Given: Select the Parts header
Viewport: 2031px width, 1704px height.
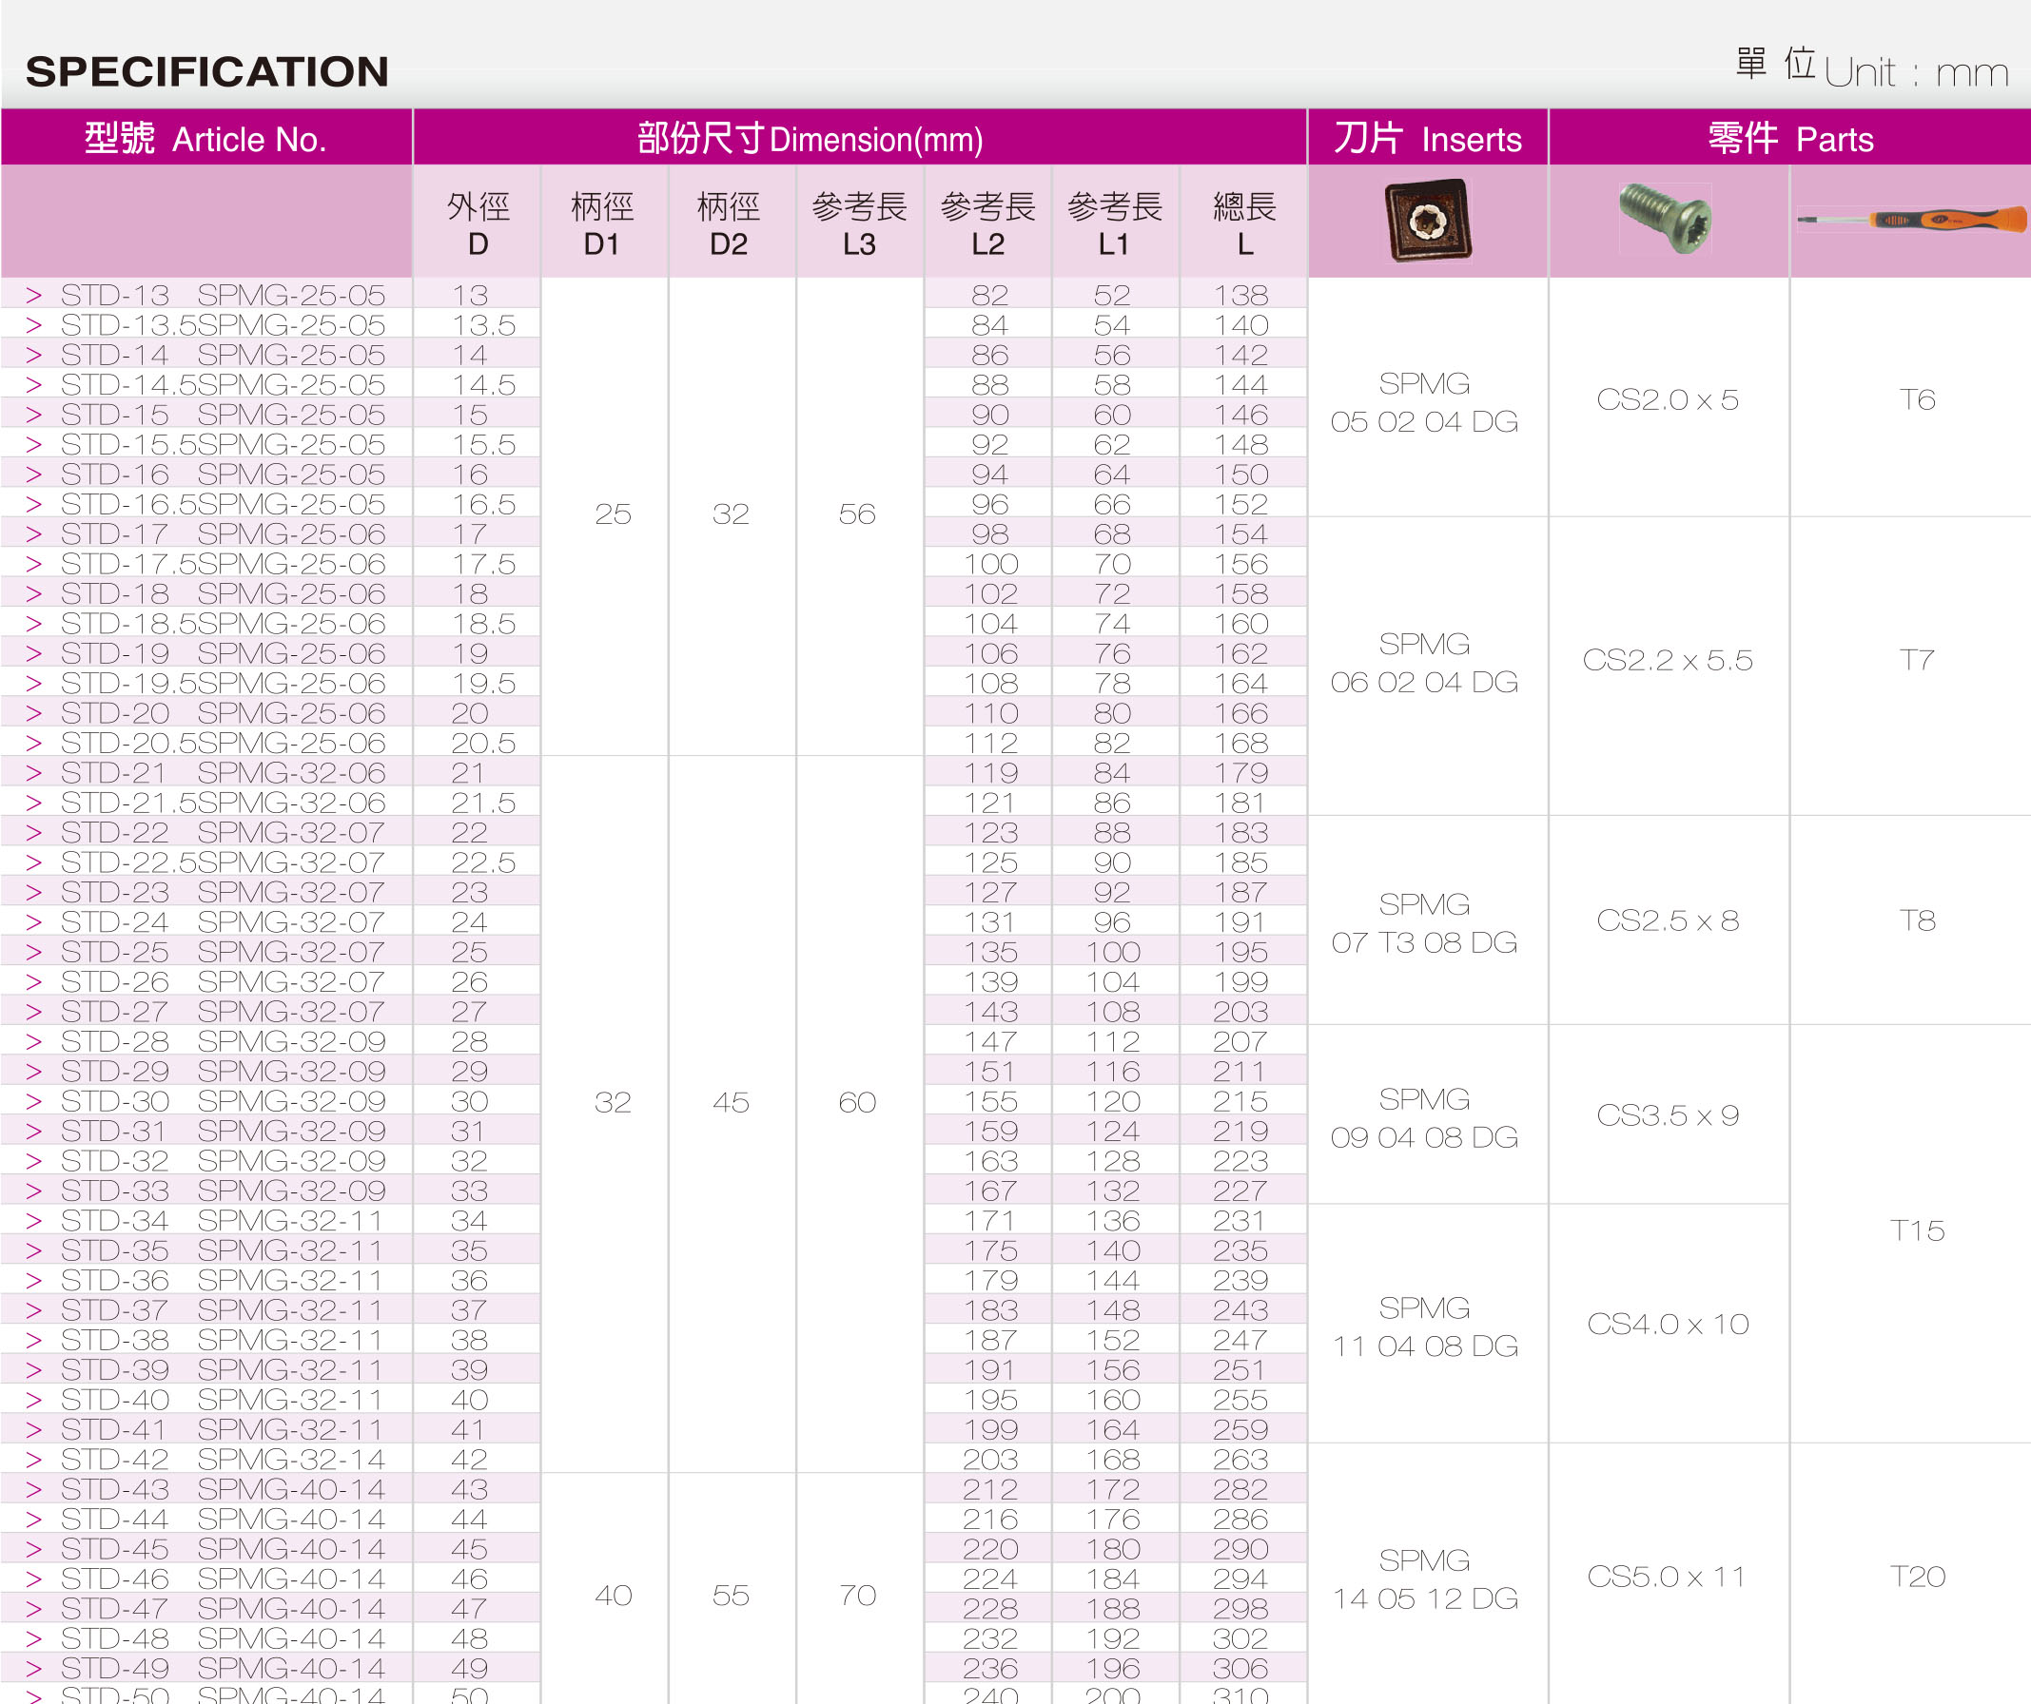Looking at the screenshot, I should (1790, 138).
